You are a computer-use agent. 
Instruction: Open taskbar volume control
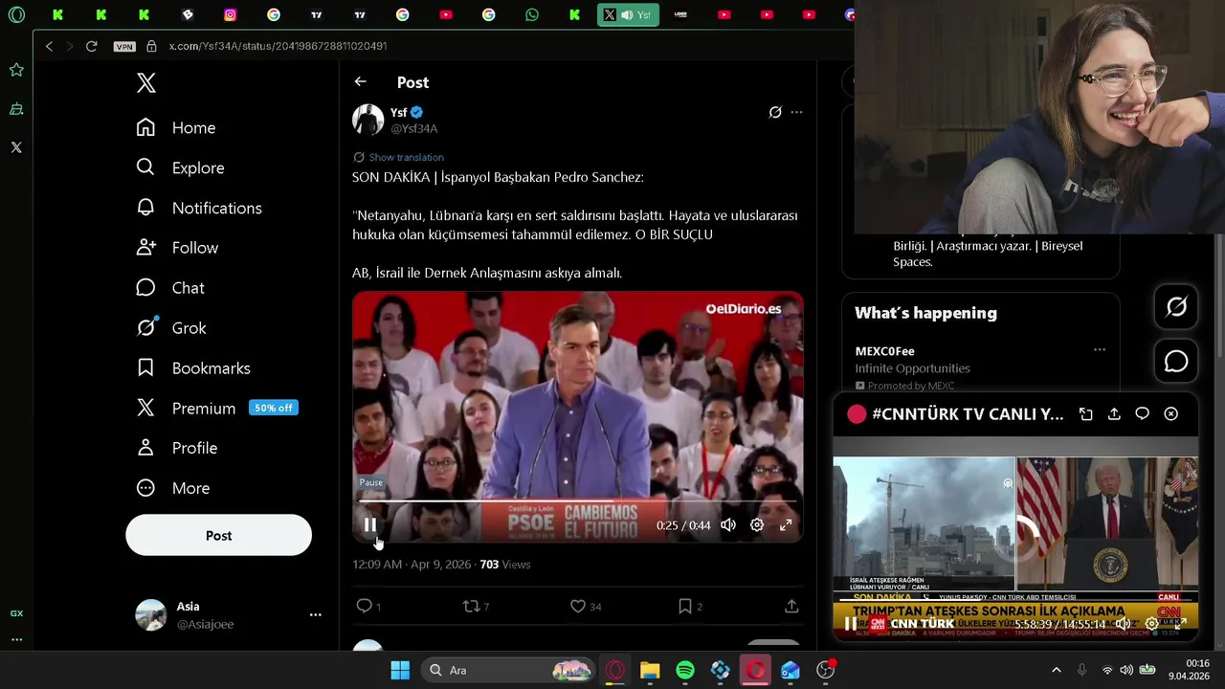click(1126, 670)
